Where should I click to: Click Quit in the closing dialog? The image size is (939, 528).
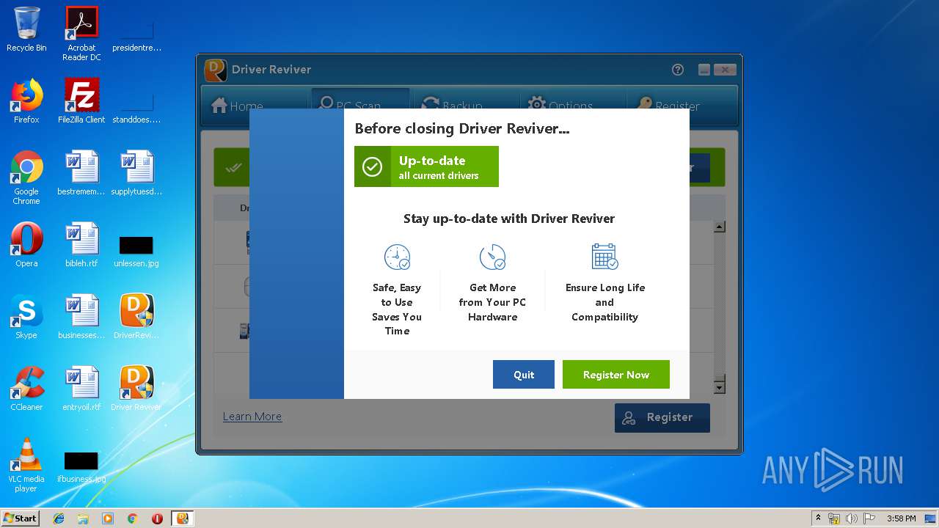point(524,374)
